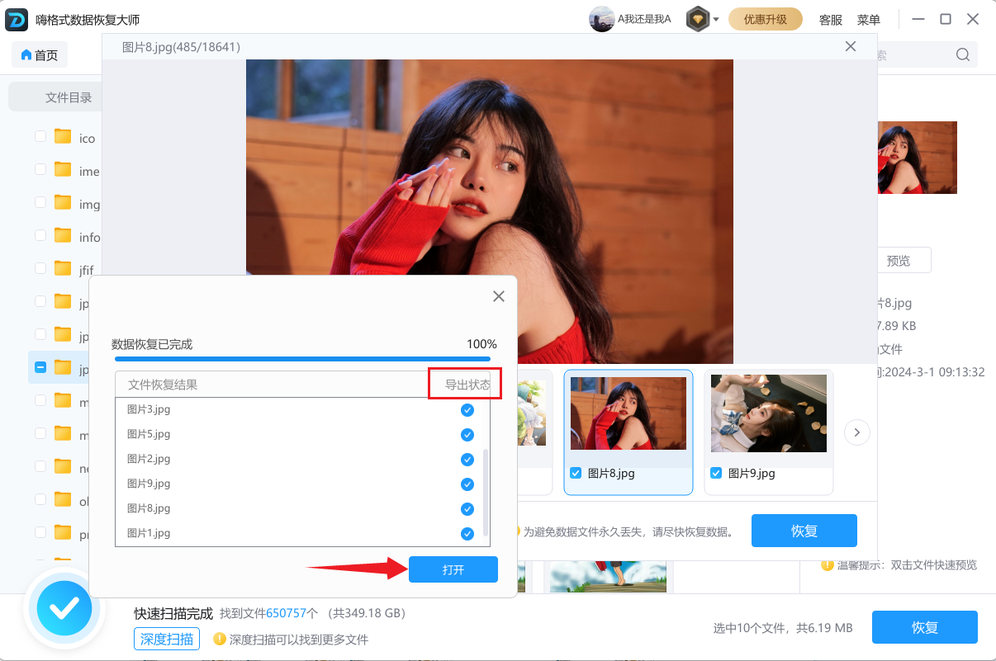The image size is (996, 661).
Task: Open the search magnifier icon
Action: pyautogui.click(x=962, y=54)
